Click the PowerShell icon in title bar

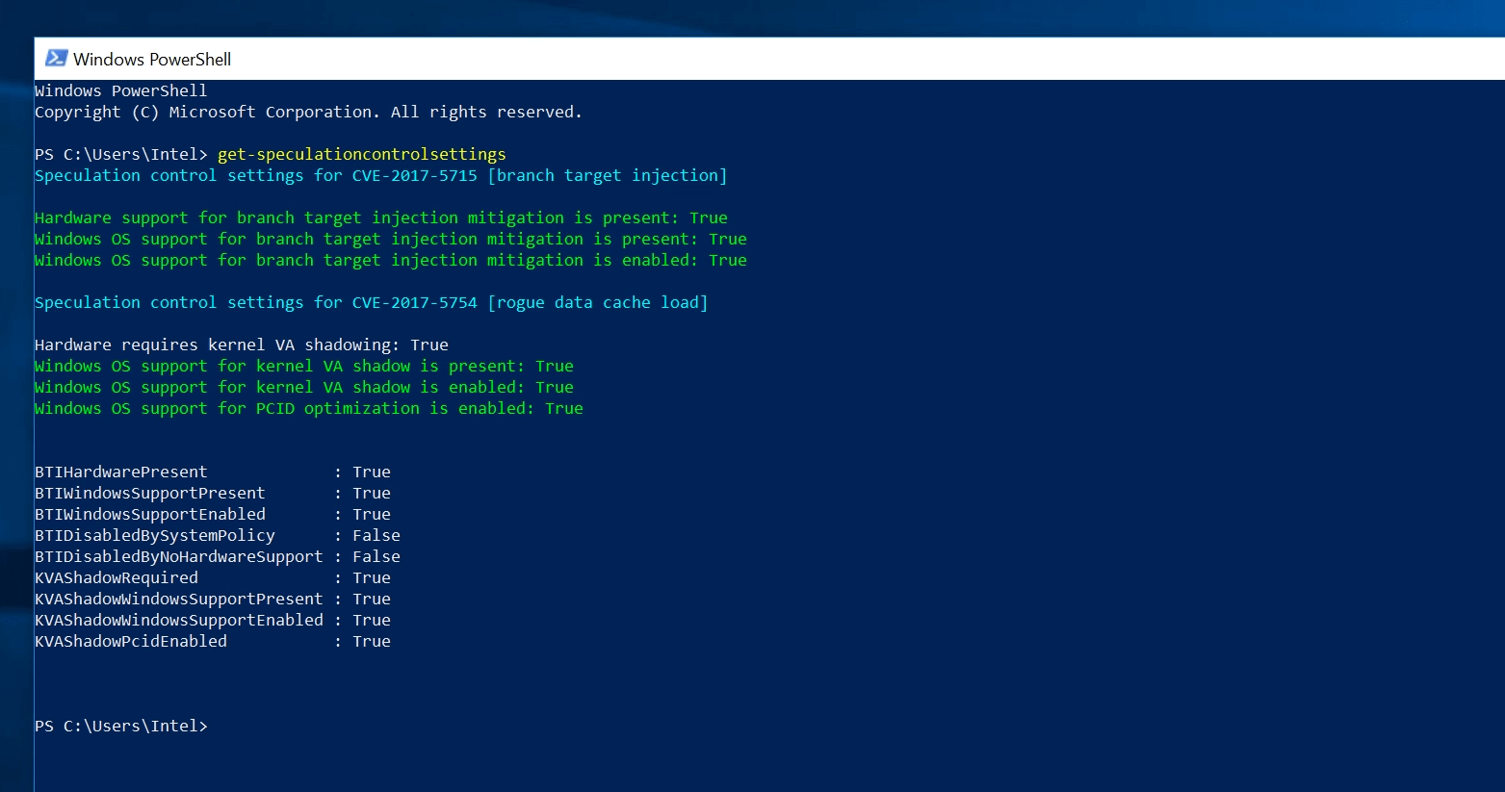click(56, 59)
